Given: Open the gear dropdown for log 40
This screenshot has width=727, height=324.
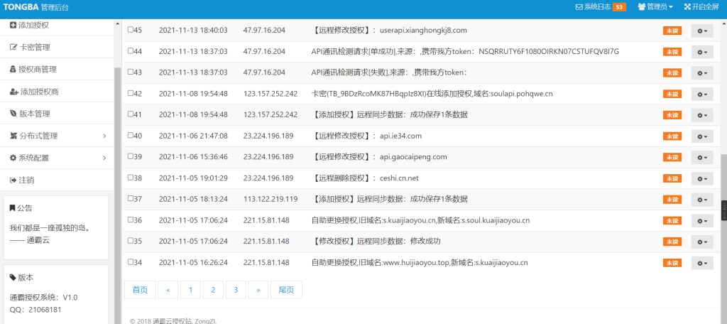Looking at the screenshot, I should 702,136.
